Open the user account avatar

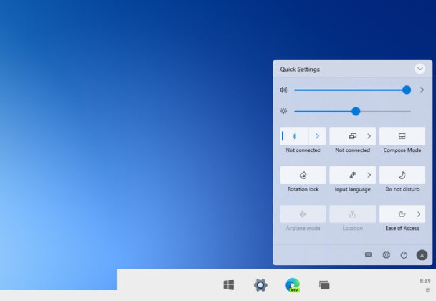422,255
